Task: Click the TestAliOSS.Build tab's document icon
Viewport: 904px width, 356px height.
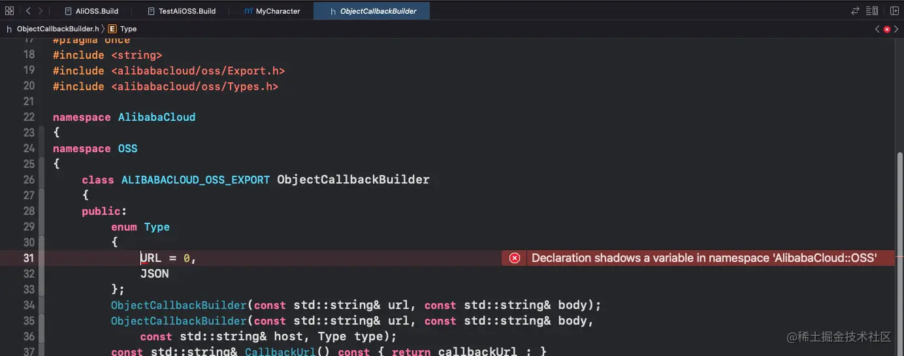Action: (151, 11)
